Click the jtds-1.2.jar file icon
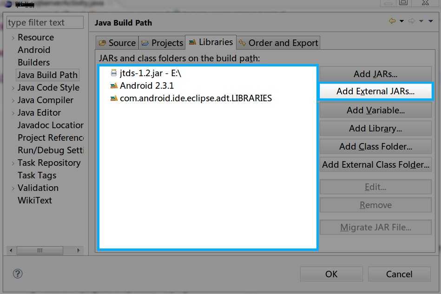Screen dimensions: 441x294 click(114, 73)
